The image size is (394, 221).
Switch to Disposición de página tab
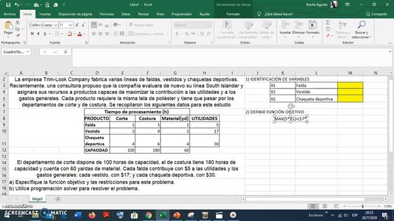click(75, 14)
